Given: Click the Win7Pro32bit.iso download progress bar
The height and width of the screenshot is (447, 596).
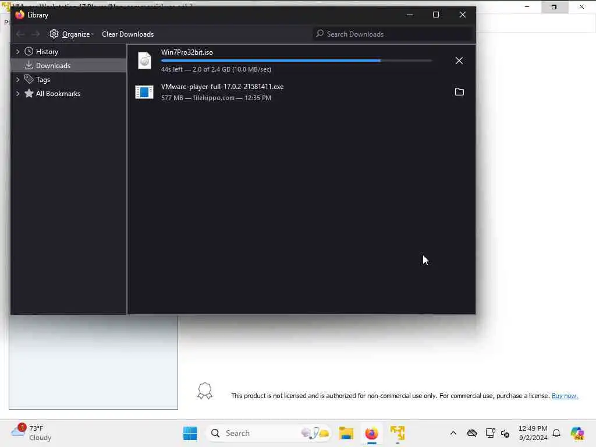Looking at the screenshot, I should click(x=296, y=61).
